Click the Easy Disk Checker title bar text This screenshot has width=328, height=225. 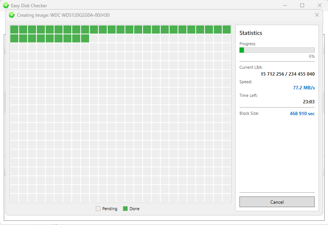pos(29,5)
